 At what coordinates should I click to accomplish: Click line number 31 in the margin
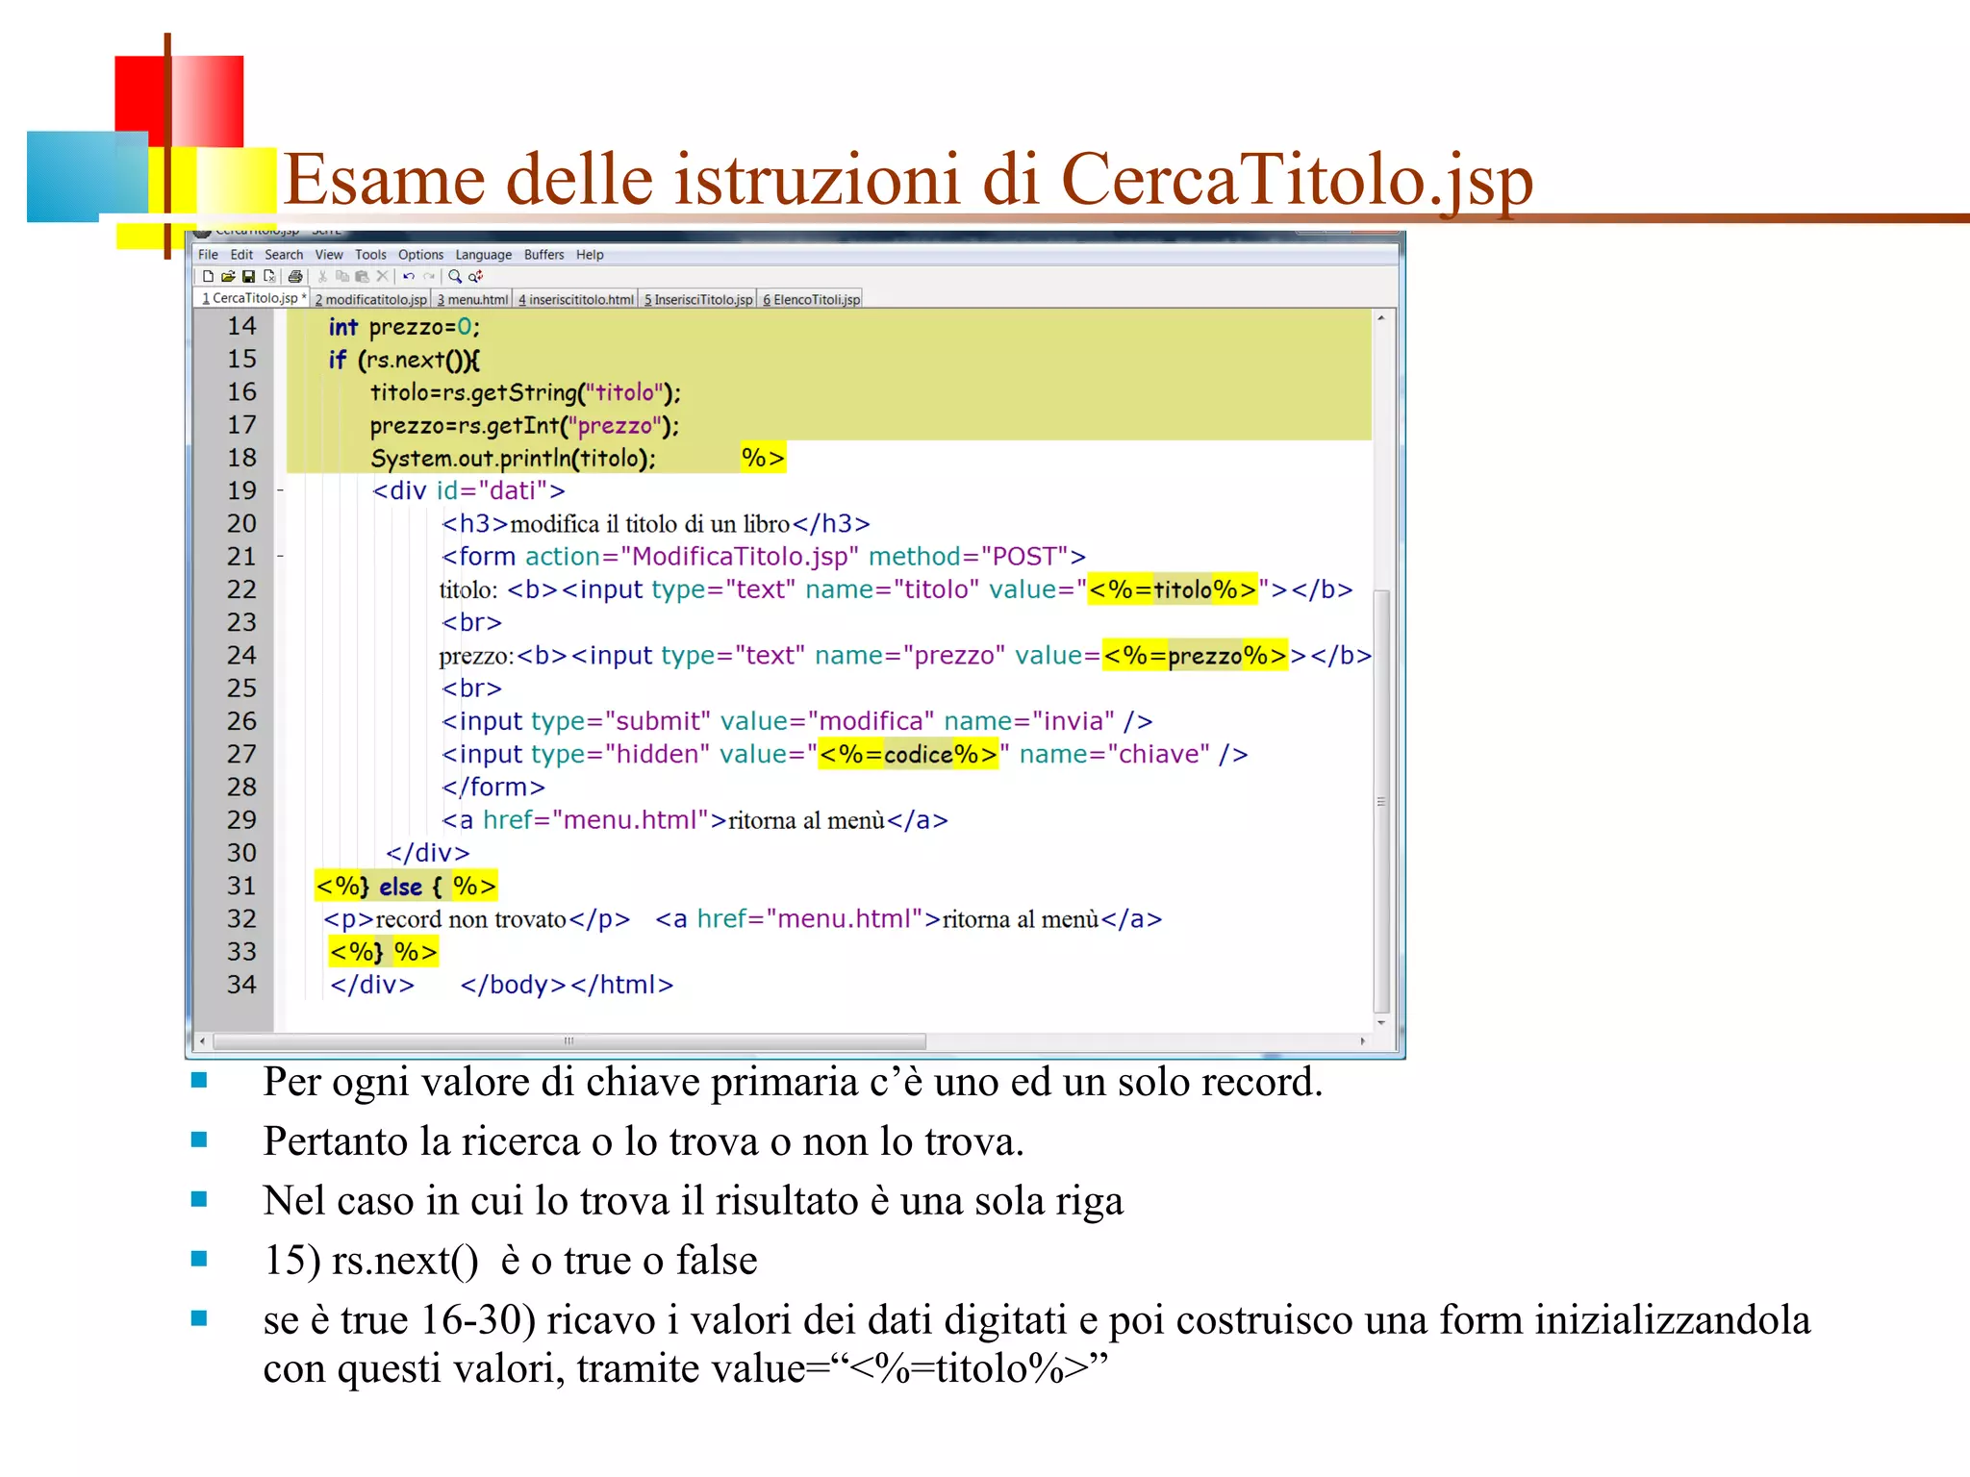coord(241,886)
